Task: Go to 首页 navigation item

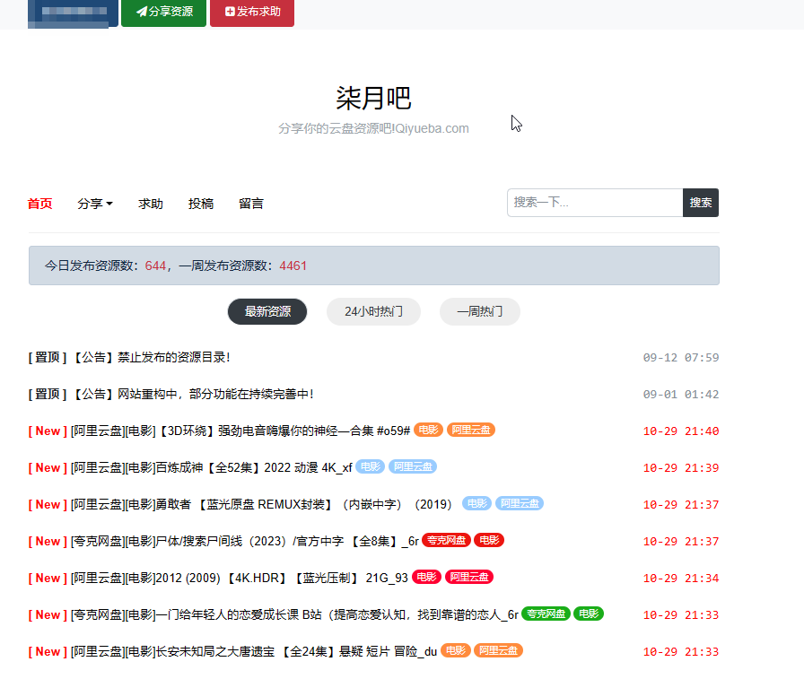Action: [40, 204]
